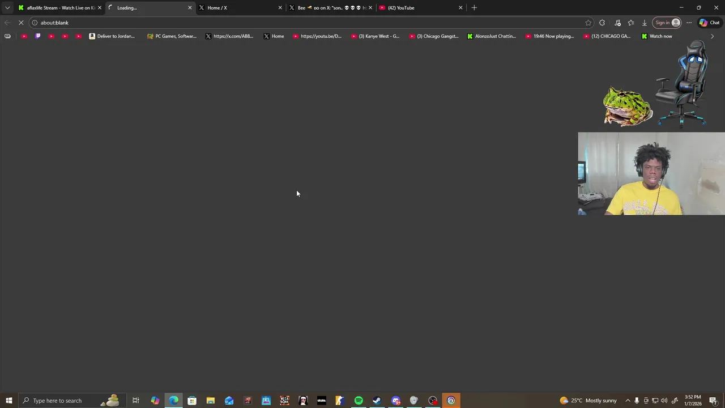
Task: Open PC Games, Softwar... bookmark
Action: [172, 36]
